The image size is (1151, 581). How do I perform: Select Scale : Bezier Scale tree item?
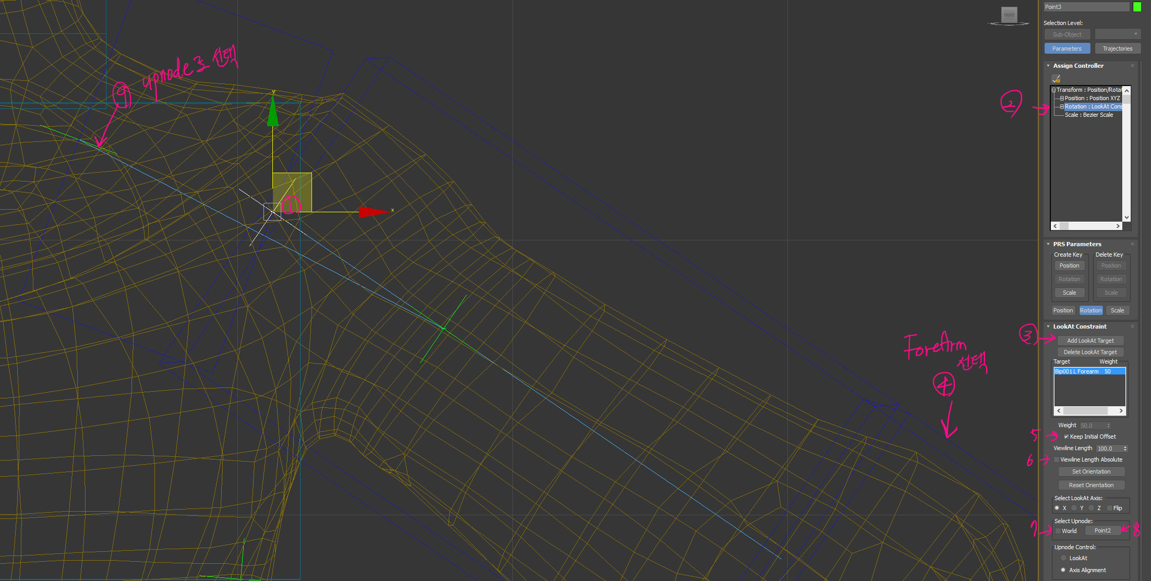pyautogui.click(x=1088, y=115)
